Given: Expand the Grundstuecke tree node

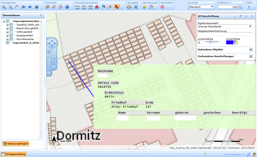Looking at the screenshot, I should [7, 39].
